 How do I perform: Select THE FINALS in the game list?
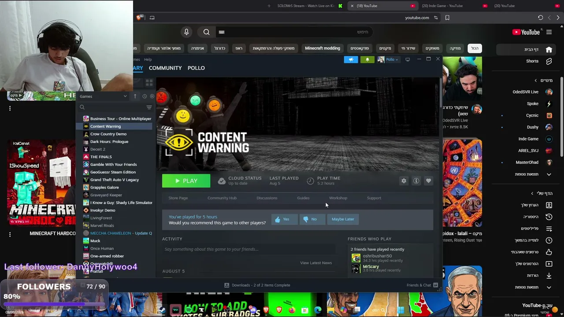tap(101, 157)
